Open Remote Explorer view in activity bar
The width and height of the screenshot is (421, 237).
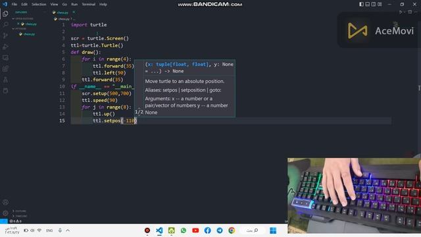pyautogui.click(x=5, y=57)
